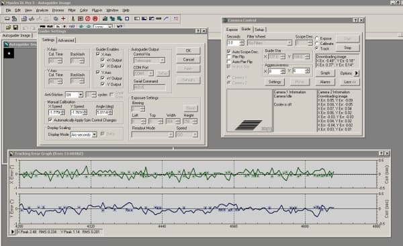Open the Setup tab in Camera Control
Viewport: 403px width, 246px height.
click(x=259, y=30)
